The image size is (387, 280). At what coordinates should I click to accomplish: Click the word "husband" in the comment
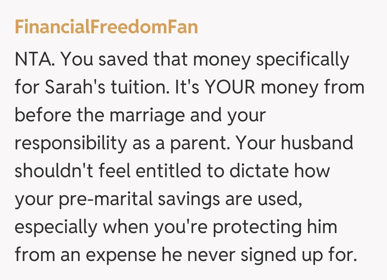tap(317, 144)
